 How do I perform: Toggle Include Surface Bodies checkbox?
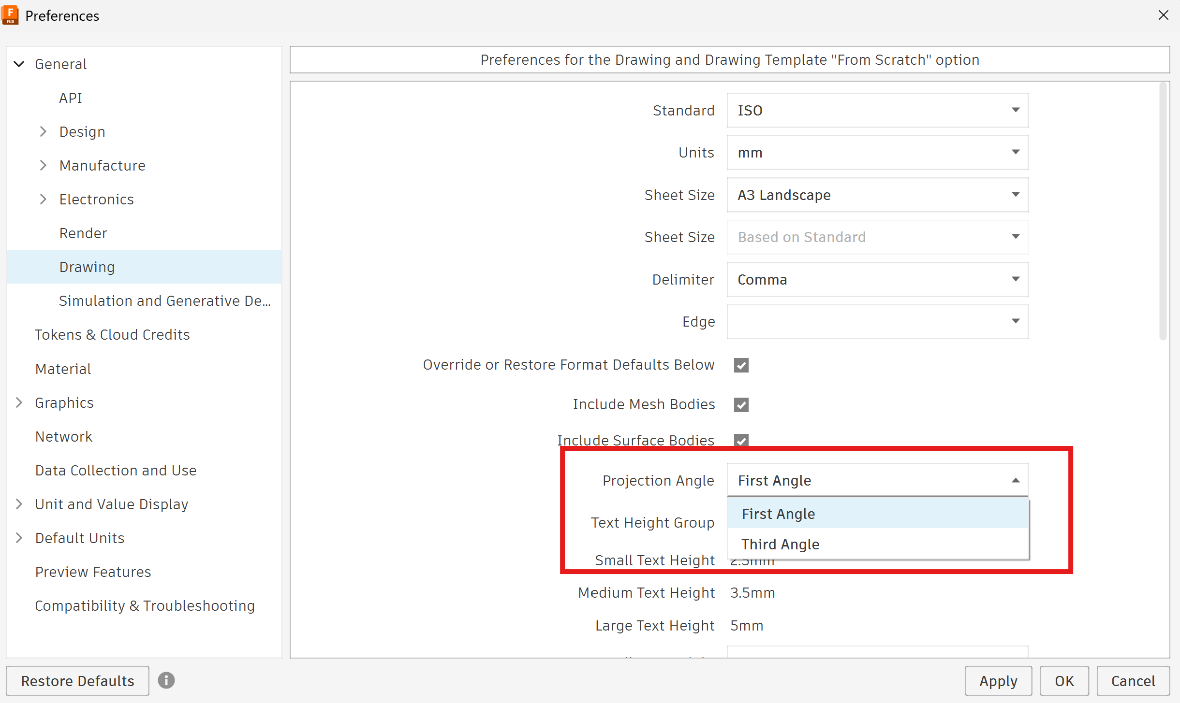[741, 440]
